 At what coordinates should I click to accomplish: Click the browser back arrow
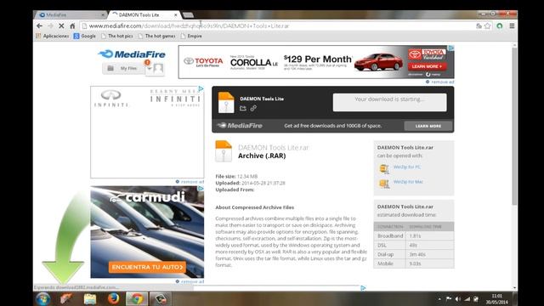click(40, 26)
